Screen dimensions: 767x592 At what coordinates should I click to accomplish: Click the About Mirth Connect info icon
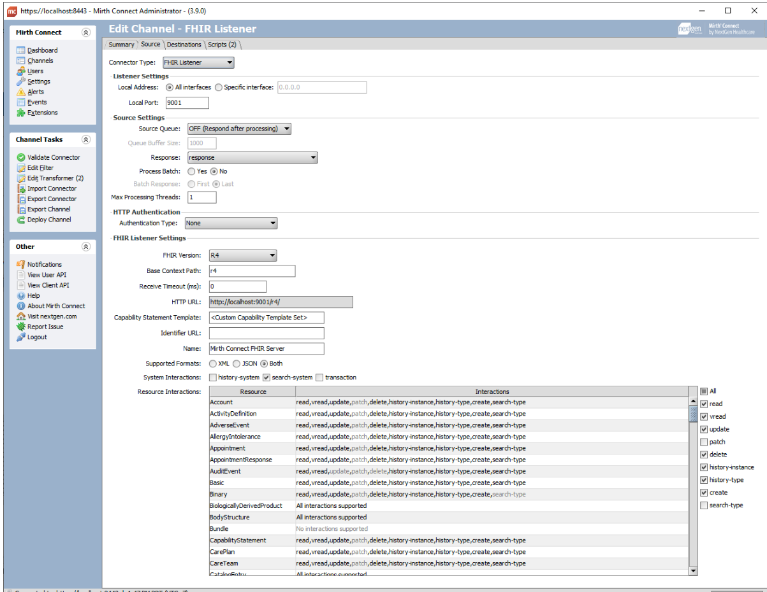click(x=21, y=306)
